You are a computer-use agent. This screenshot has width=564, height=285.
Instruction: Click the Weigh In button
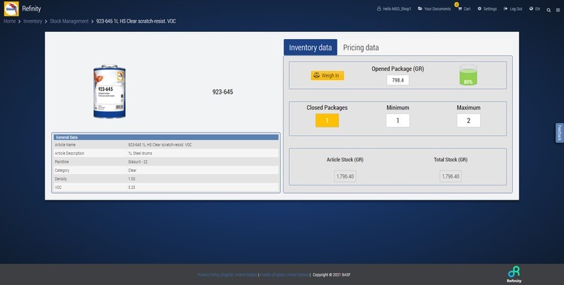click(x=327, y=75)
